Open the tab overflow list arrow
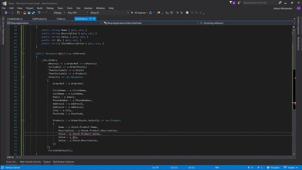This screenshot has width=302, height=170. click(294, 19)
